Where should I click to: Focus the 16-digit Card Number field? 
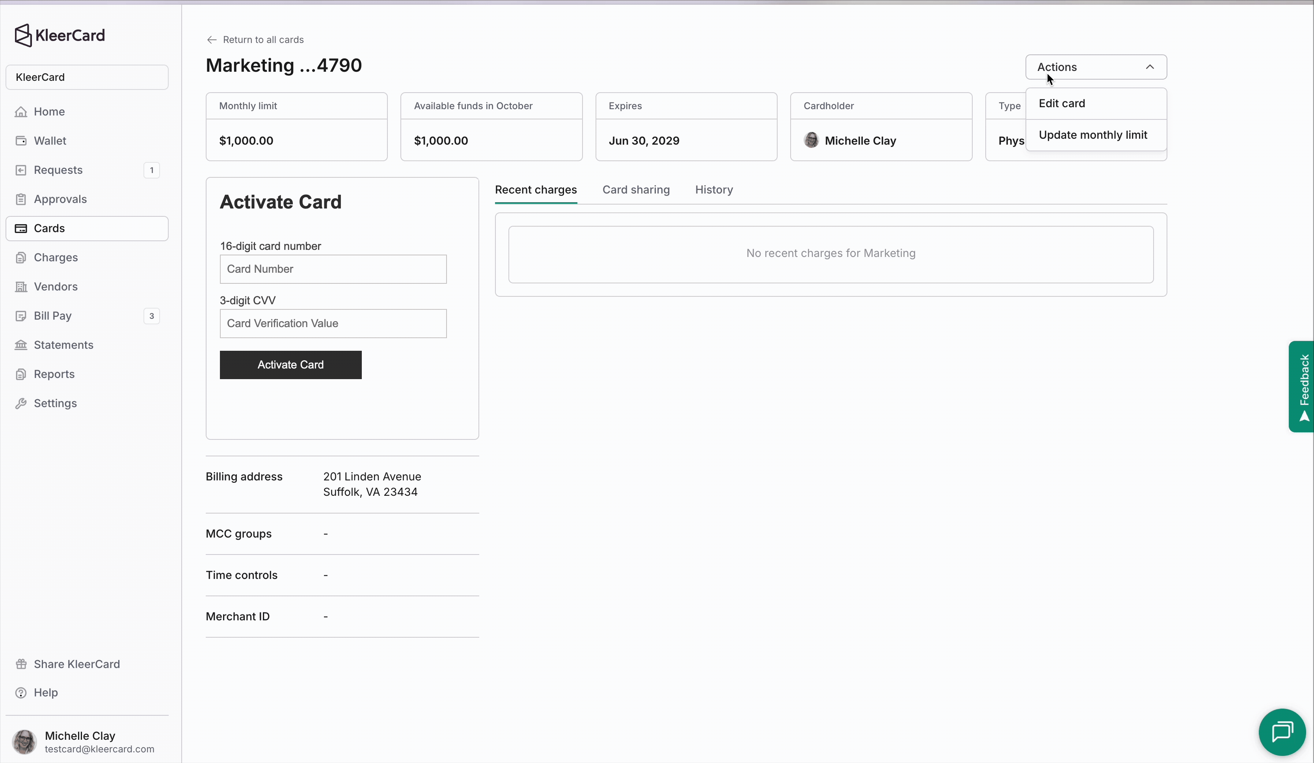[x=333, y=269]
